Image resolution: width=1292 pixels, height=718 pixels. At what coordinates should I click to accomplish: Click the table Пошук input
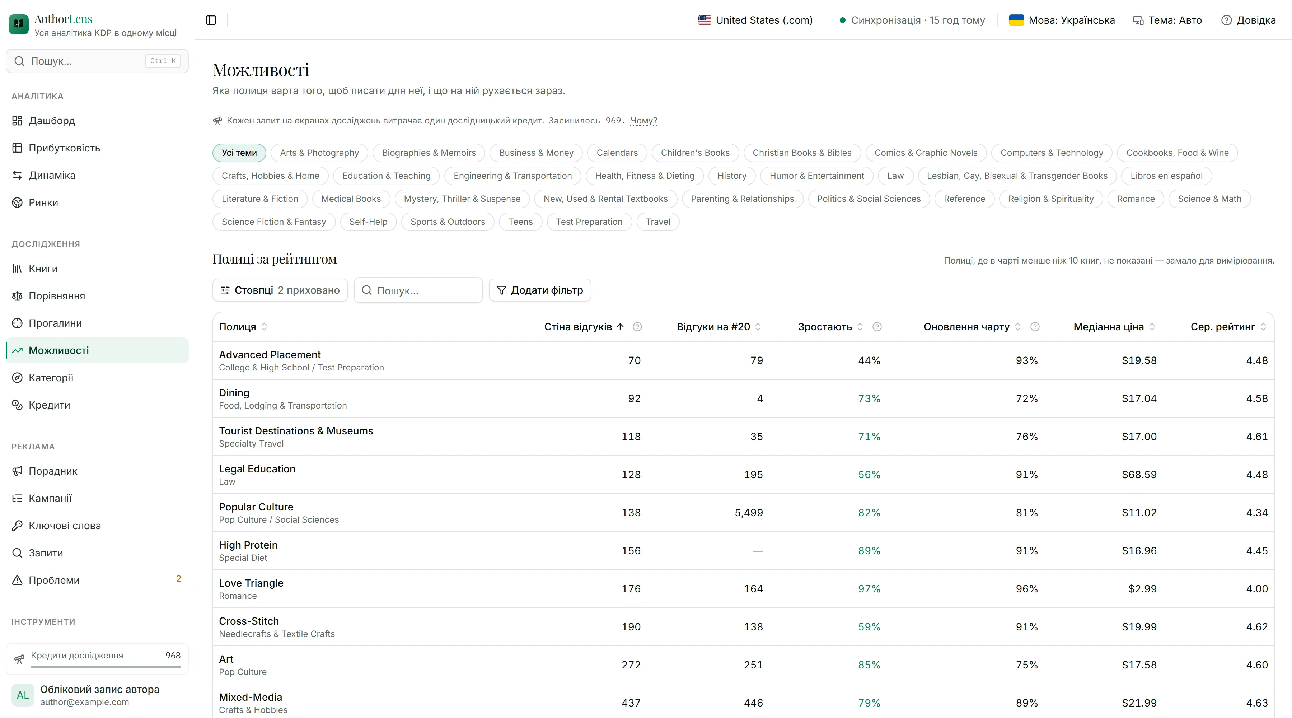pos(418,290)
